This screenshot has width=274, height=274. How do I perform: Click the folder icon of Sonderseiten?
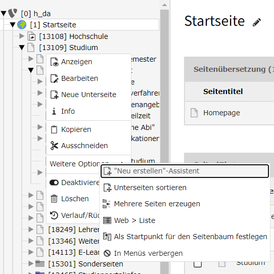(x=40, y=263)
